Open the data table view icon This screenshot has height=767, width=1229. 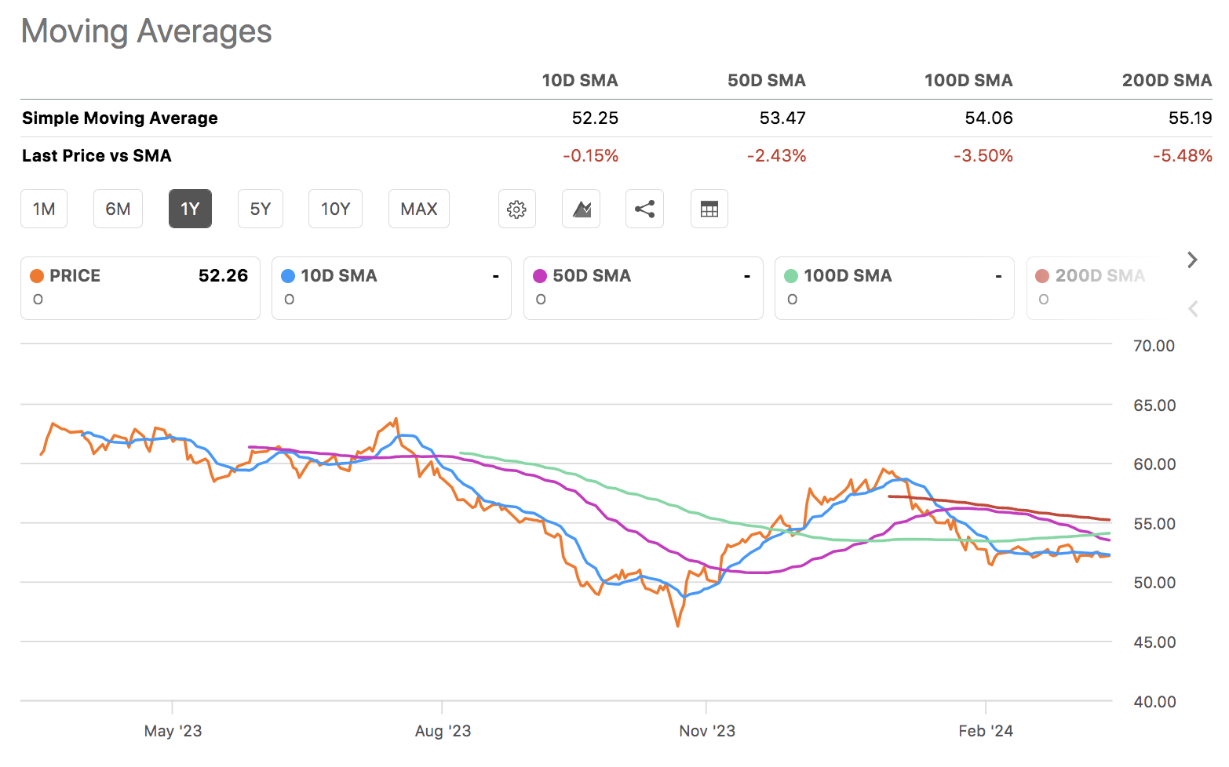click(x=709, y=209)
